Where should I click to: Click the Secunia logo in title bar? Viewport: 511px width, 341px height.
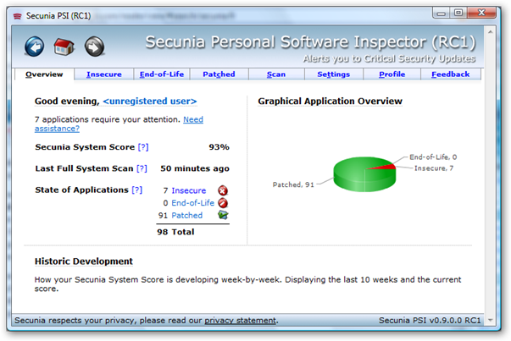[17, 16]
